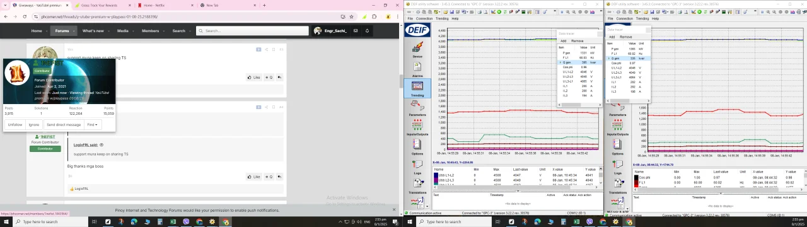Open Trending menu in right DEIF window
The height and width of the screenshot is (227, 807).
[x=643, y=18]
